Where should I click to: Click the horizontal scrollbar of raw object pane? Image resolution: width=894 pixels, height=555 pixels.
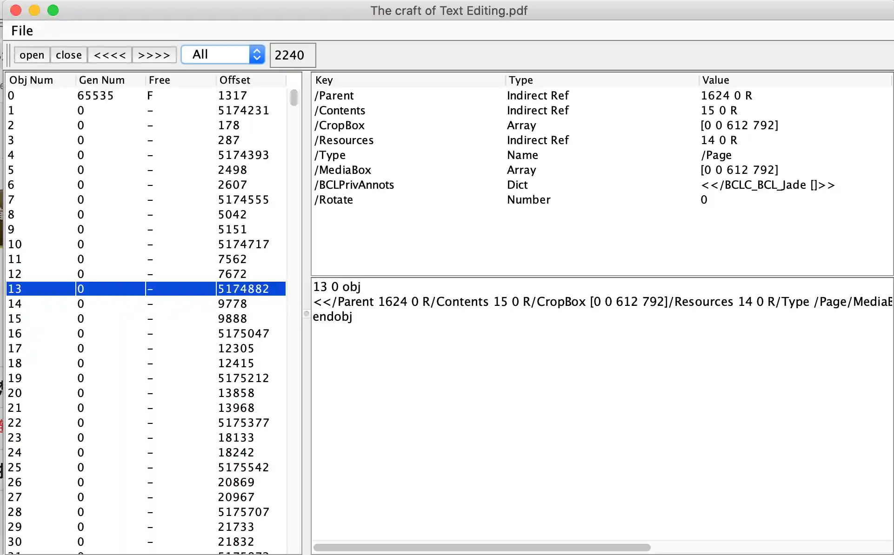coord(481,548)
